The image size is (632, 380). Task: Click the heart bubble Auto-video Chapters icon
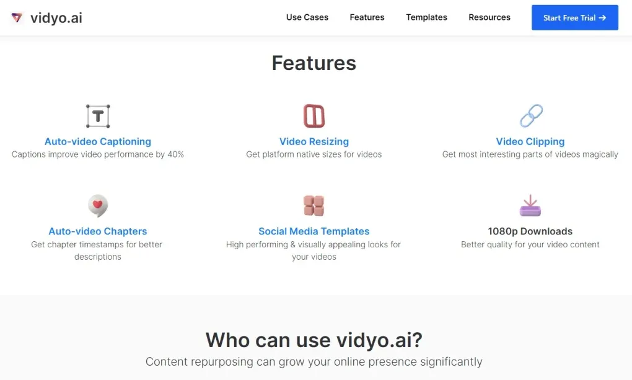pos(98,206)
